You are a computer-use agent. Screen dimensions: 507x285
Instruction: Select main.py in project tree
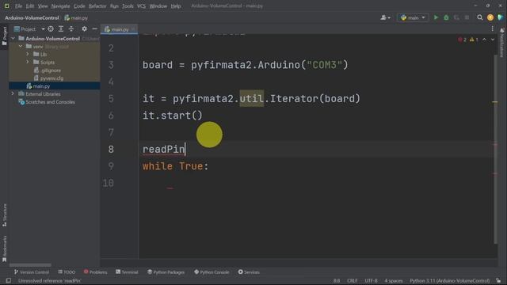pos(38,86)
